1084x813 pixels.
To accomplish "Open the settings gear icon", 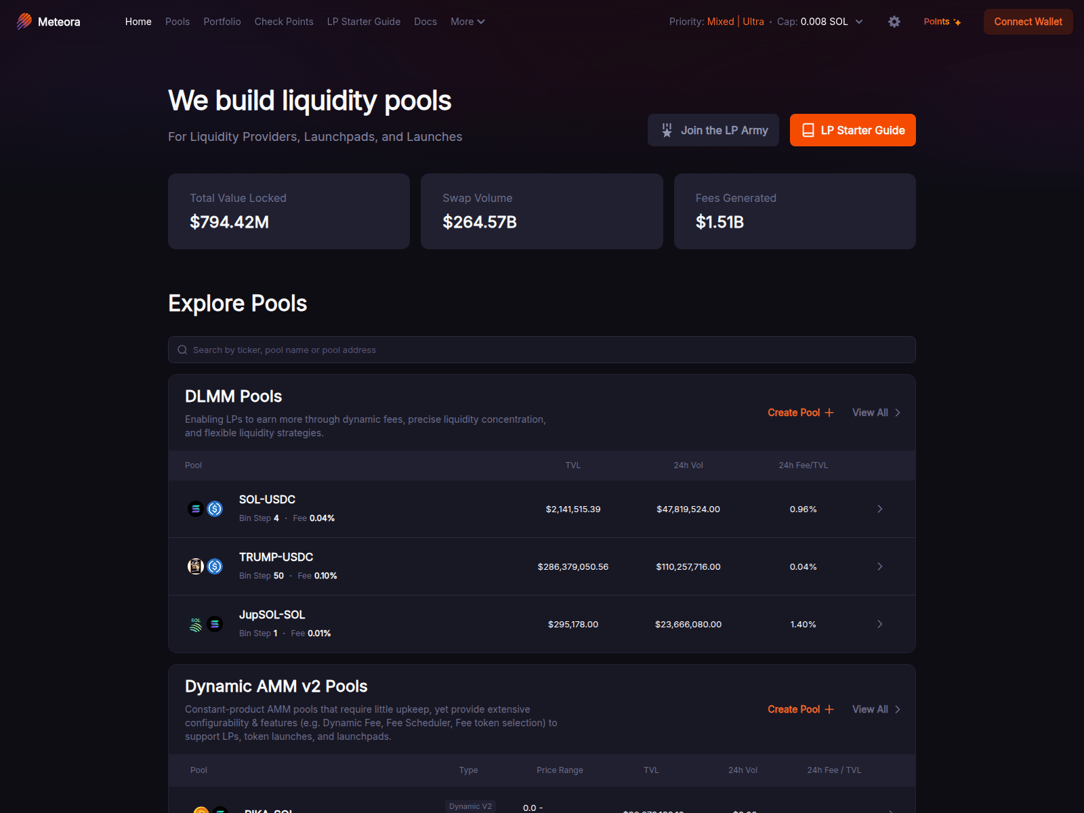I will click(894, 22).
